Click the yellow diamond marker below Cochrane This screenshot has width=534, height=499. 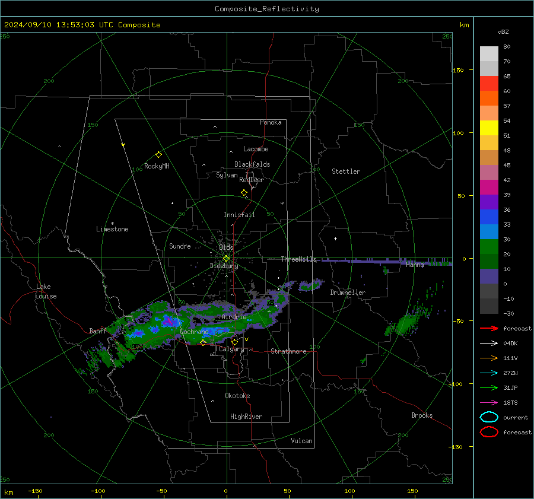tap(203, 342)
